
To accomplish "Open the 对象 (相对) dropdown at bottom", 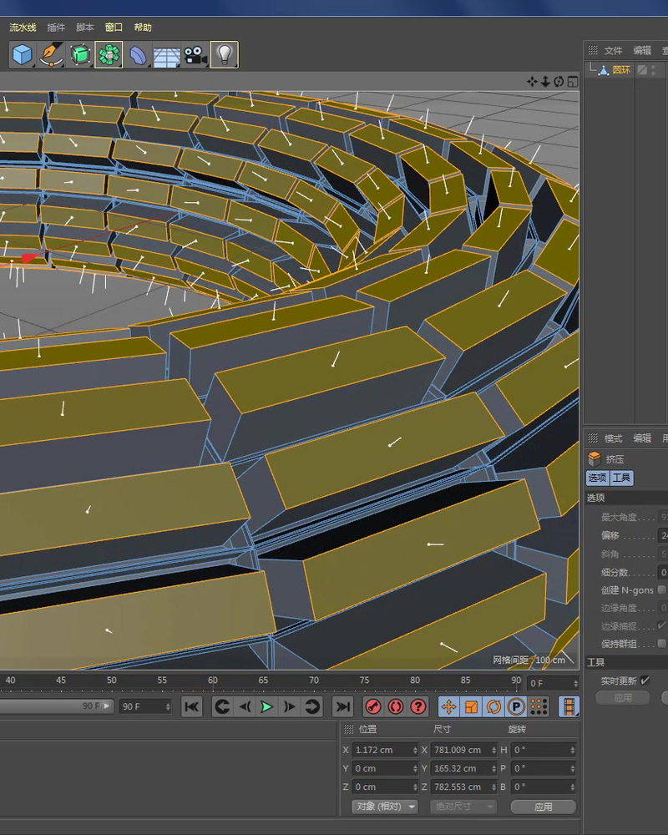I will pyautogui.click(x=384, y=807).
